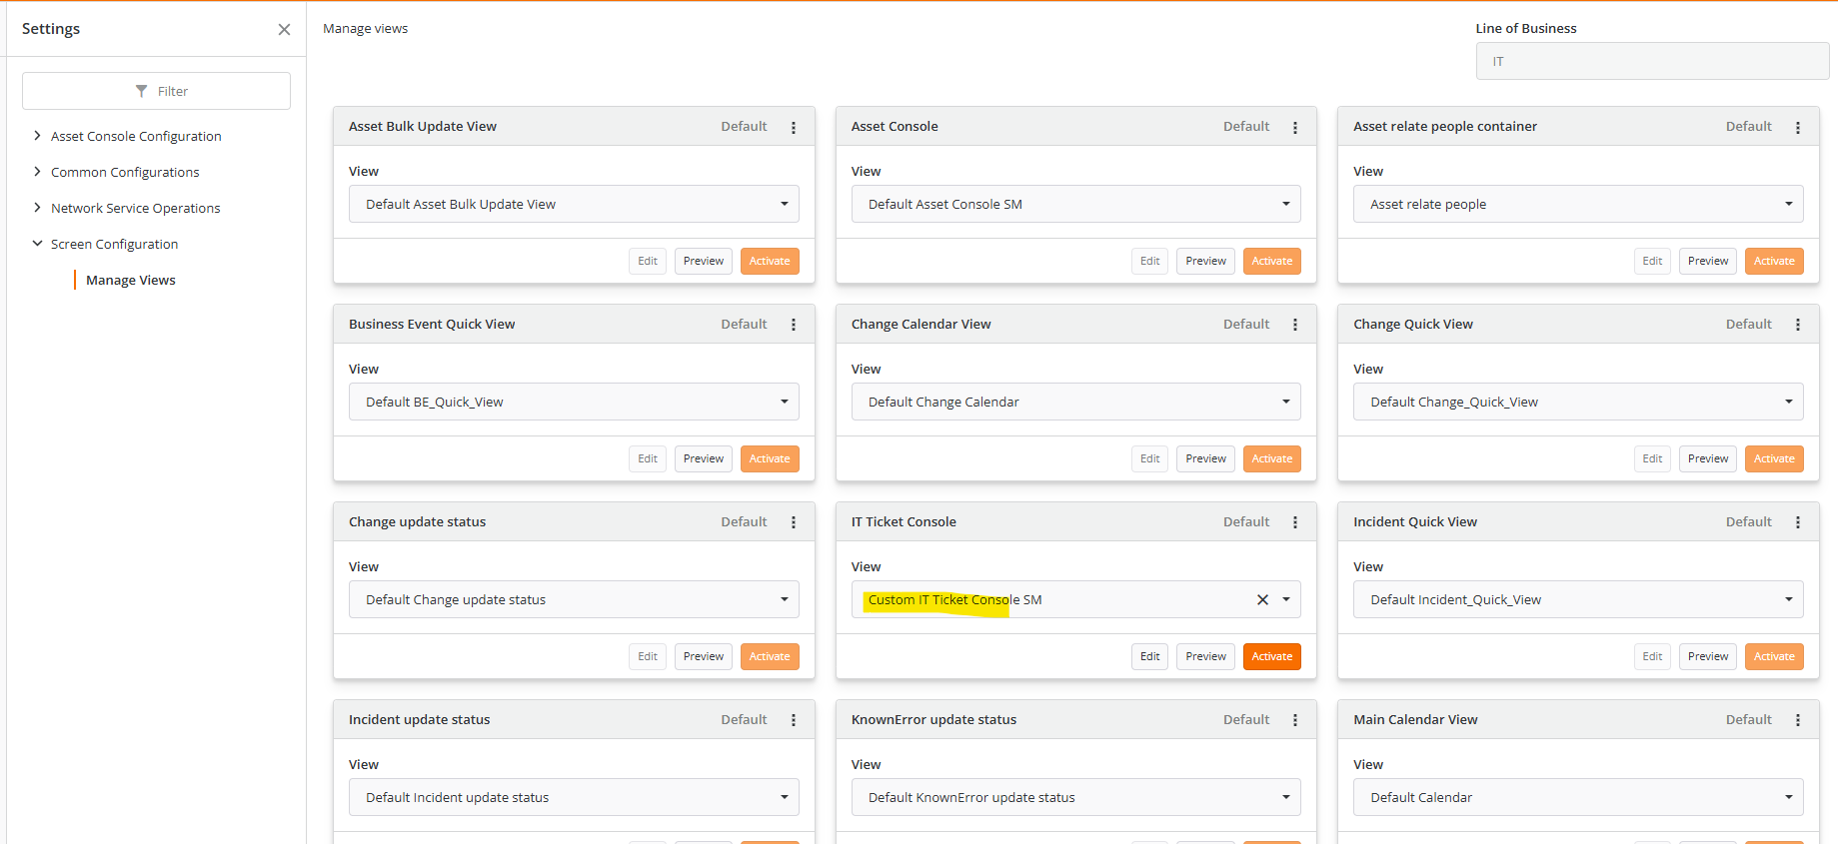Open the Default Asset Bulk Update View dropdown
This screenshot has height=844, width=1838.
[574, 204]
